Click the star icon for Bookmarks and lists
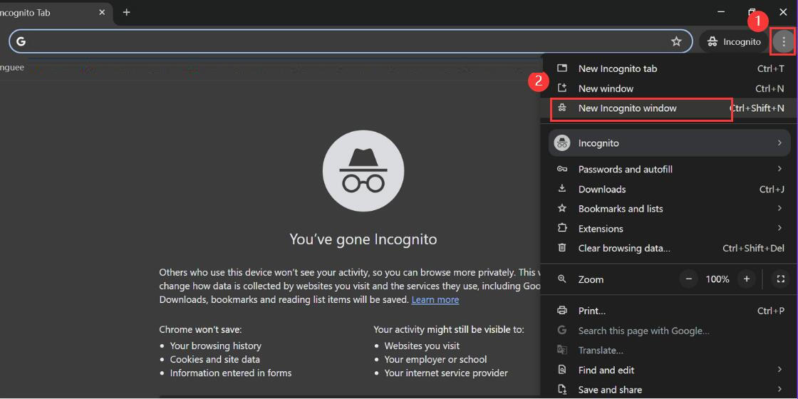 [x=562, y=208]
